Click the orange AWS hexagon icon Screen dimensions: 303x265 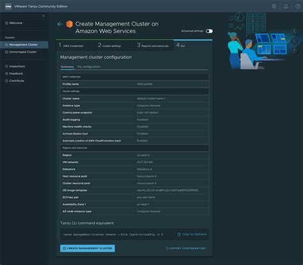(70, 24)
